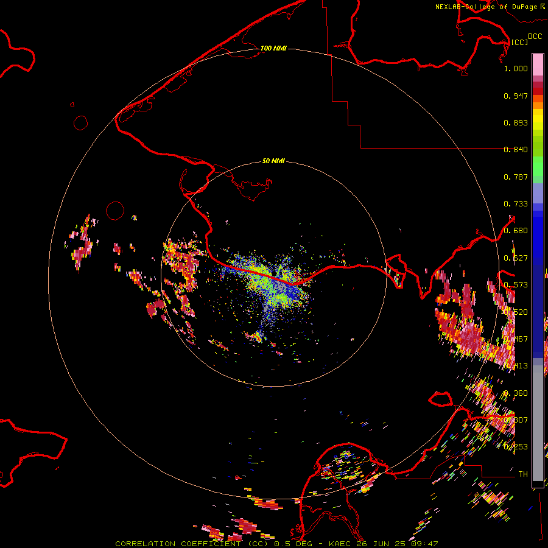Click the 0.893 scale value

tap(516, 122)
